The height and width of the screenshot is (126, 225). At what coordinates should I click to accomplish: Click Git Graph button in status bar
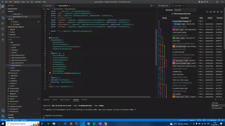pyautogui.click(x=24, y=120)
